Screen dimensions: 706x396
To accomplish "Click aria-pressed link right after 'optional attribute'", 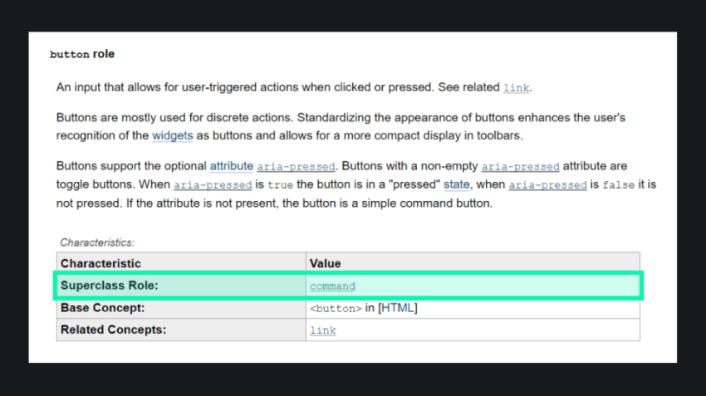I will [296, 167].
